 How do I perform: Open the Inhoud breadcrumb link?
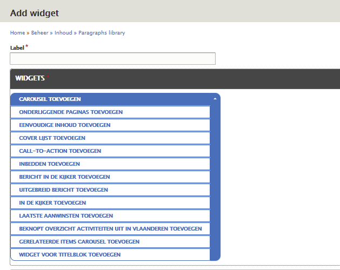click(63, 33)
